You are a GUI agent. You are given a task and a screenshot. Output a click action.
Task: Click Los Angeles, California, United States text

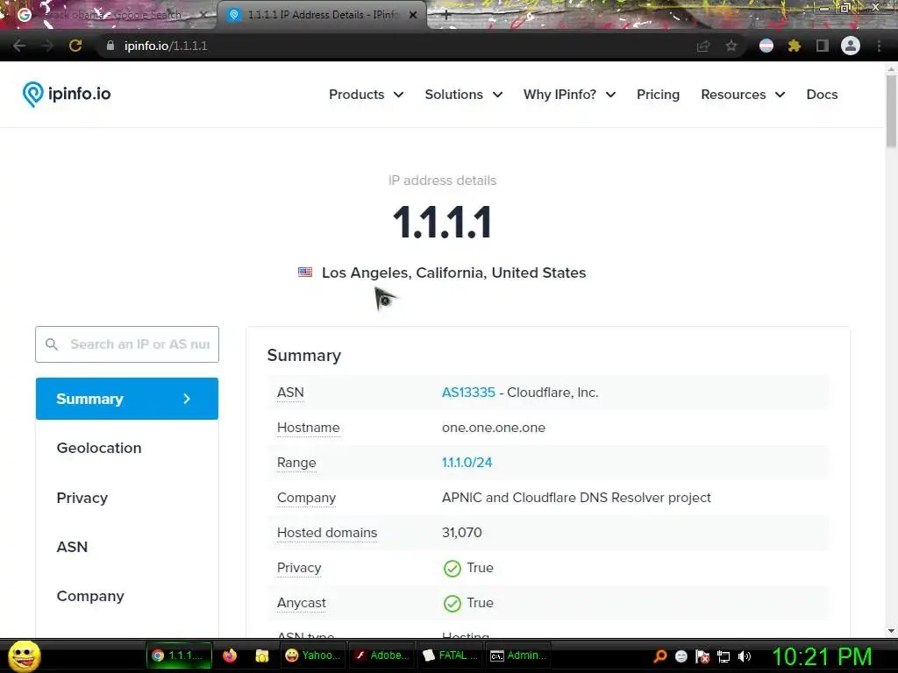click(x=453, y=273)
